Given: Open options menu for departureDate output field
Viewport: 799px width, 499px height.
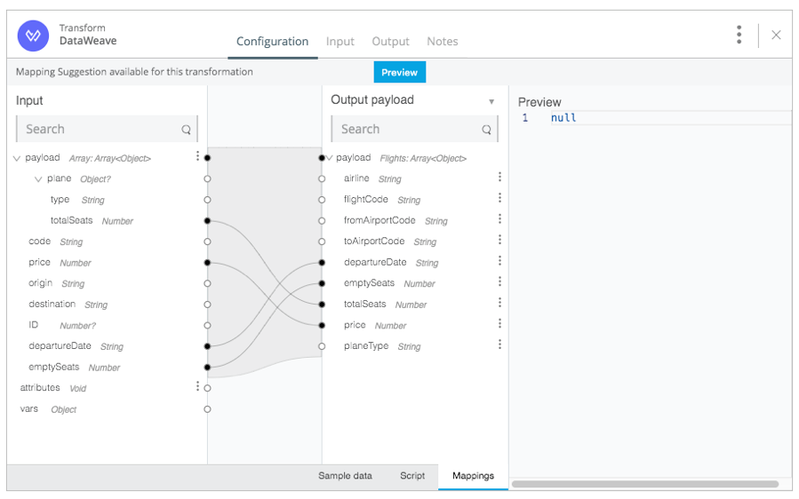Looking at the screenshot, I should coord(499,261).
